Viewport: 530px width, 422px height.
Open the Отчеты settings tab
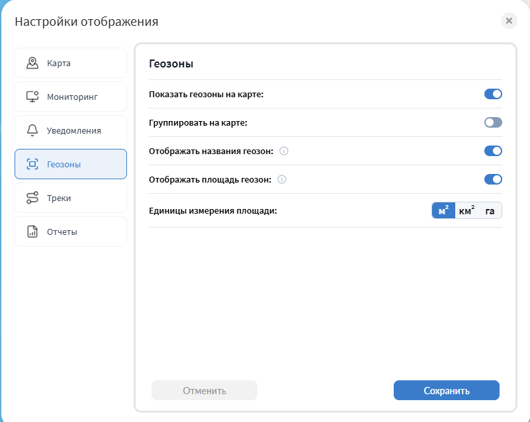[x=71, y=232]
